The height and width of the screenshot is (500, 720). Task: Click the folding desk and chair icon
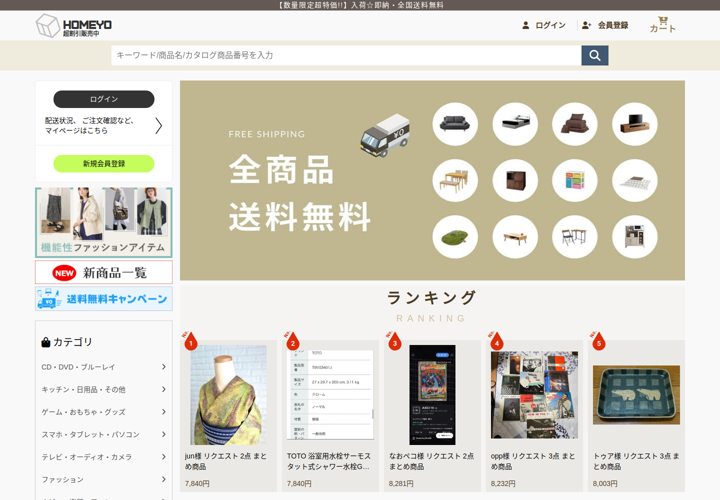(575, 237)
